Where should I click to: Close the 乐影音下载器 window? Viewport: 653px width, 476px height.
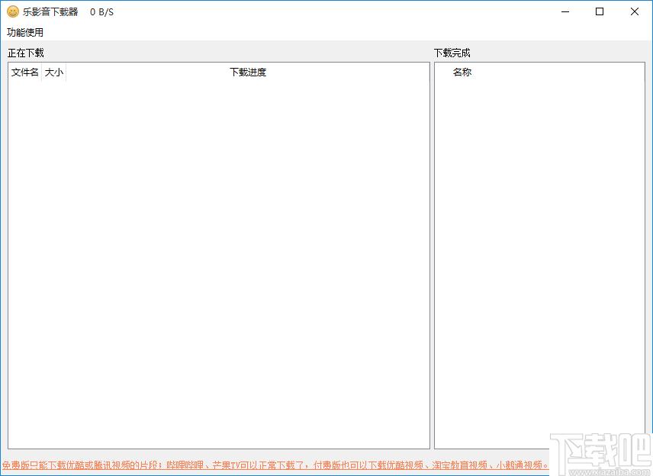(634, 11)
